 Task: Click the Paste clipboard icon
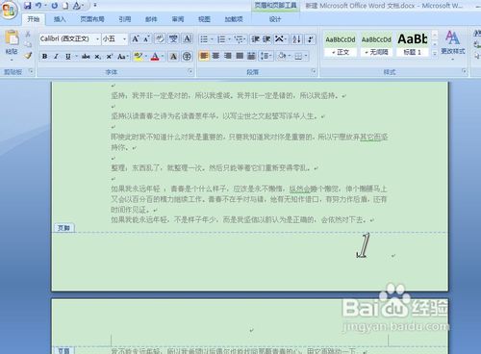click(x=12, y=38)
